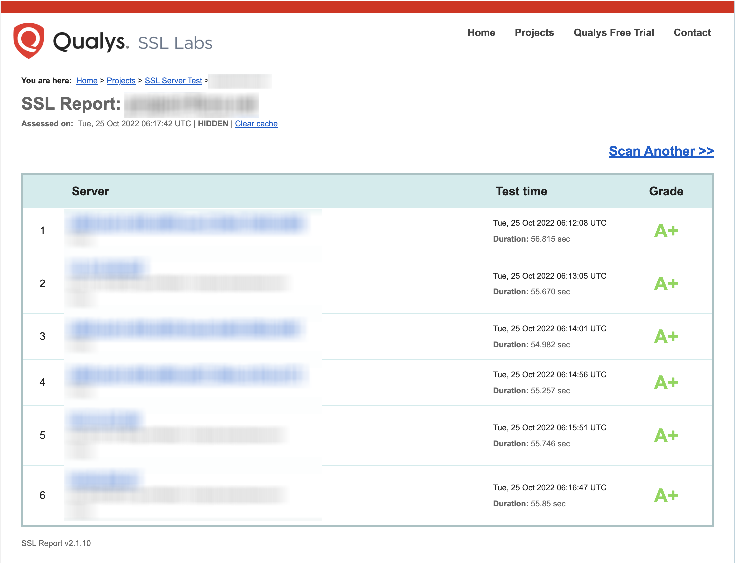The image size is (735, 563).
Task: Open the Home navigation menu item
Action: click(481, 33)
